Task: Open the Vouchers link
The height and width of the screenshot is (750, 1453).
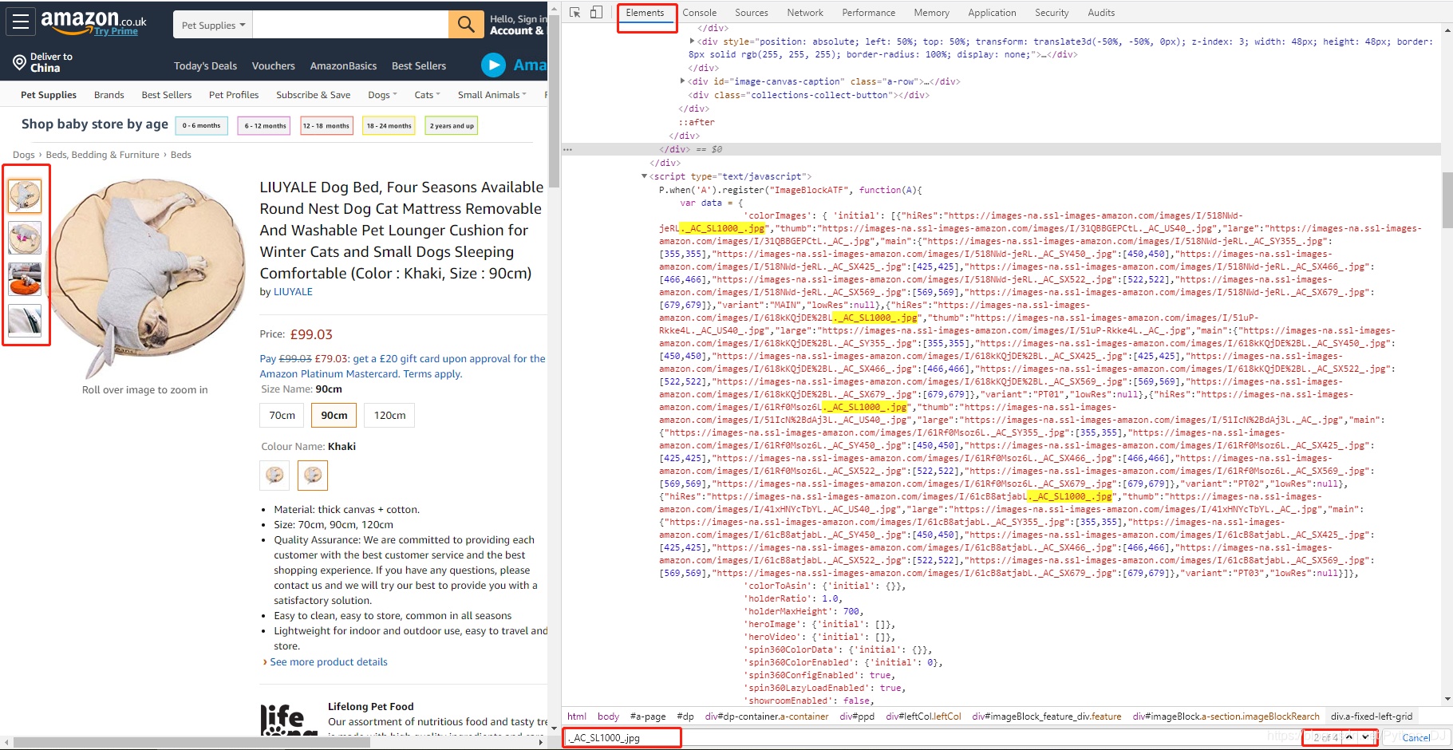Action: 273,66
